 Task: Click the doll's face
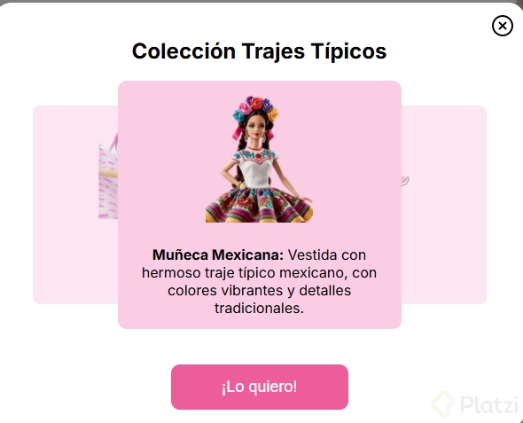[256, 129]
